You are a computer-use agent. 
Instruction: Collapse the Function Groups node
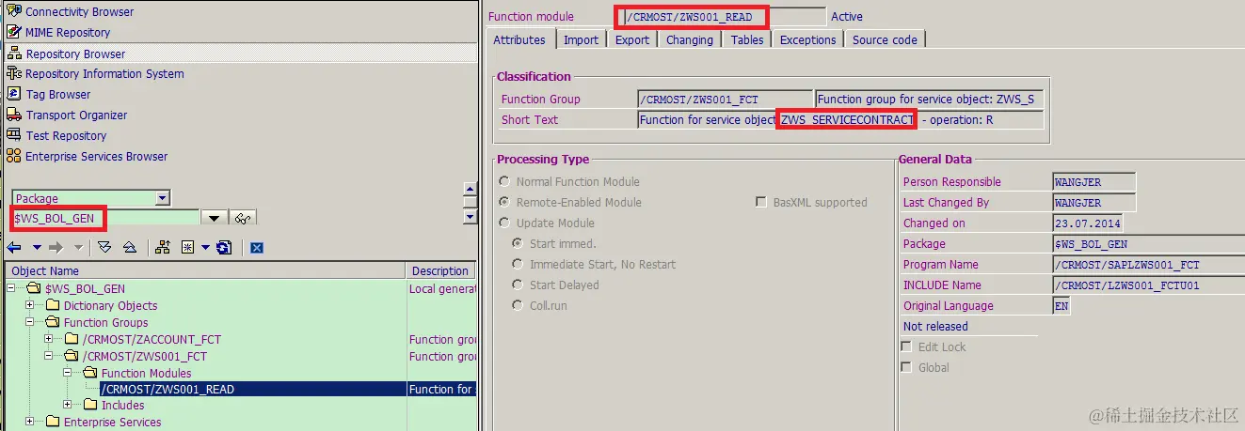30,322
